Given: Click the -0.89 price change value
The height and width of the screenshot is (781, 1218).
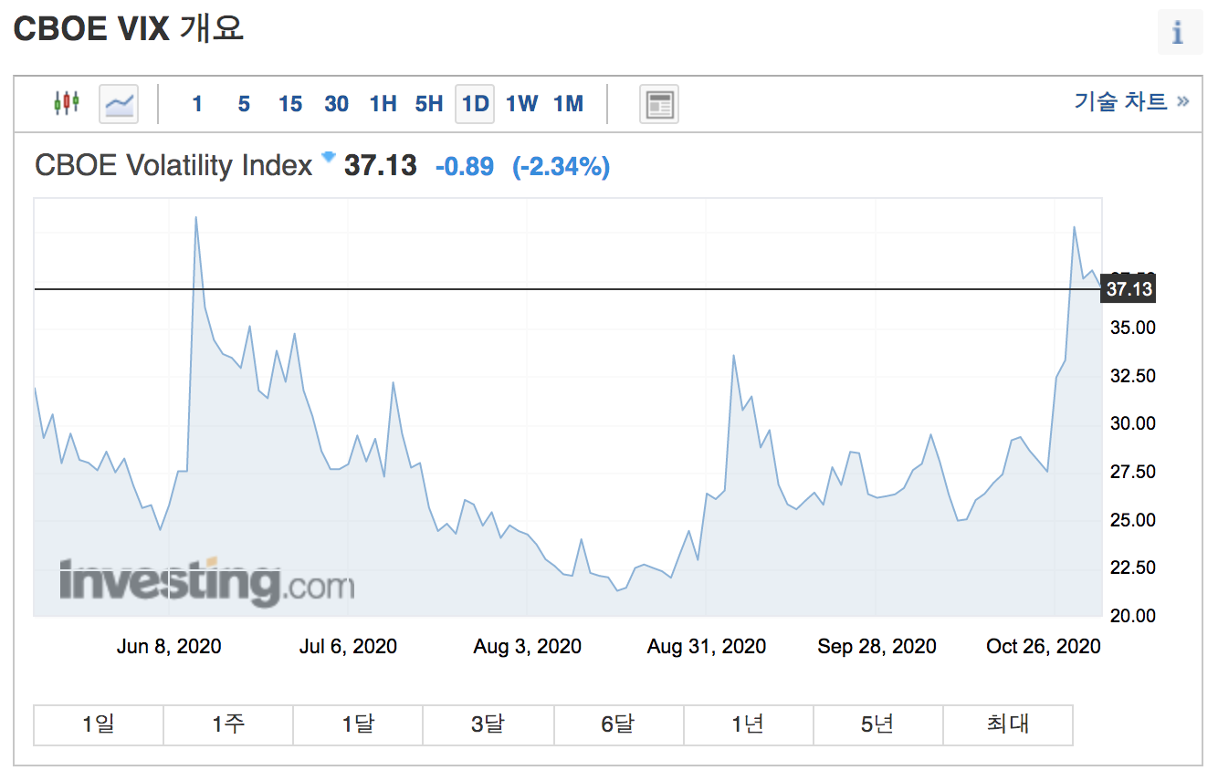Looking at the screenshot, I should tap(465, 166).
